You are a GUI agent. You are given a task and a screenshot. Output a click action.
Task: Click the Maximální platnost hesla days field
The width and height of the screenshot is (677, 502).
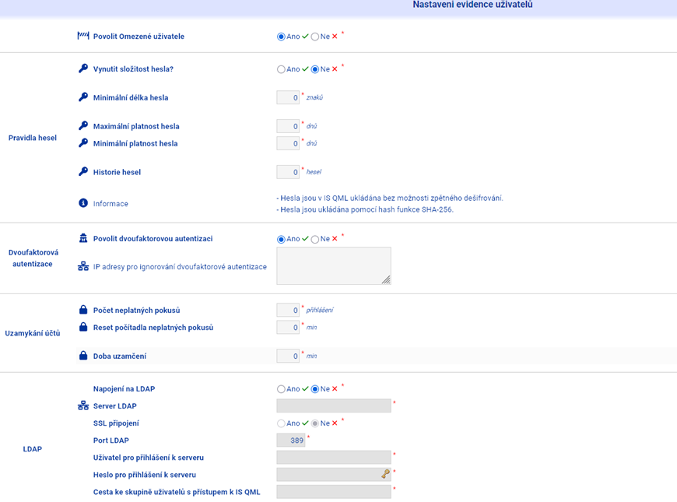pos(288,126)
